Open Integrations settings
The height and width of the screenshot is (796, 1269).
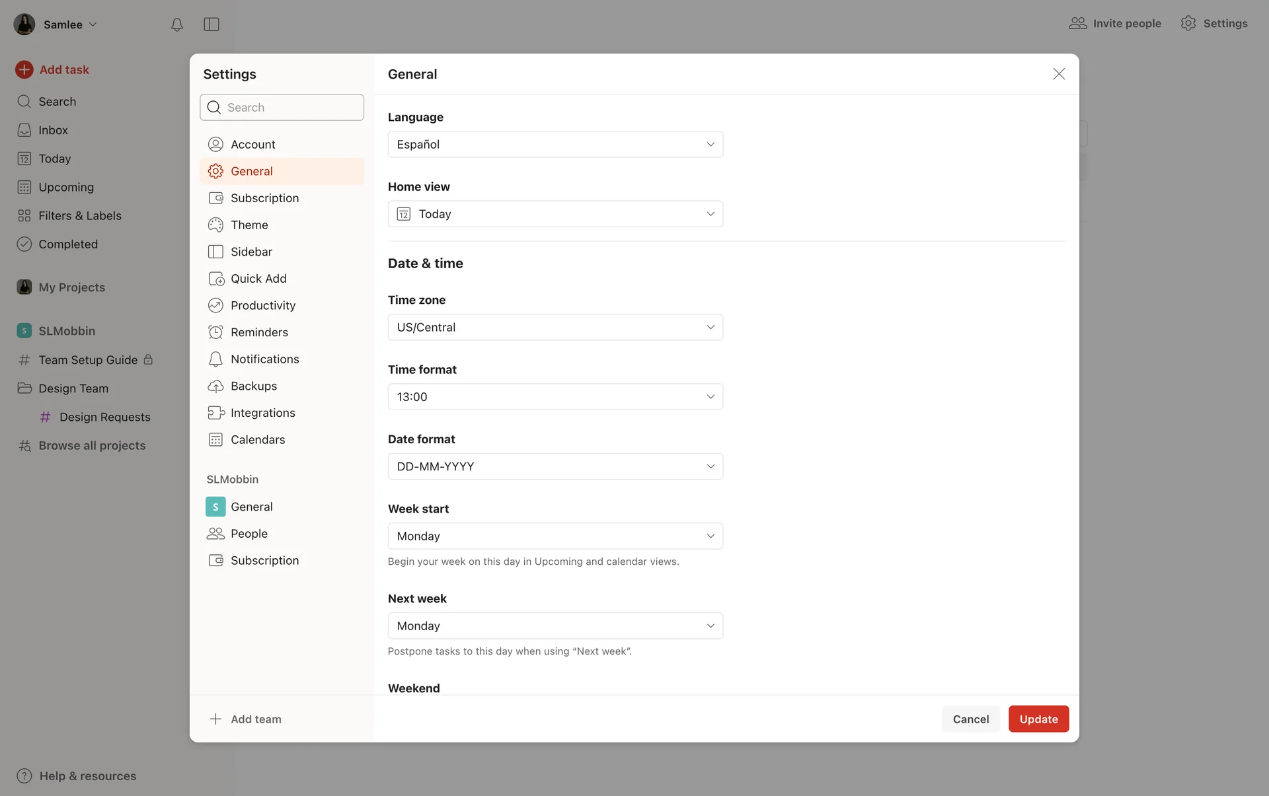pos(262,413)
